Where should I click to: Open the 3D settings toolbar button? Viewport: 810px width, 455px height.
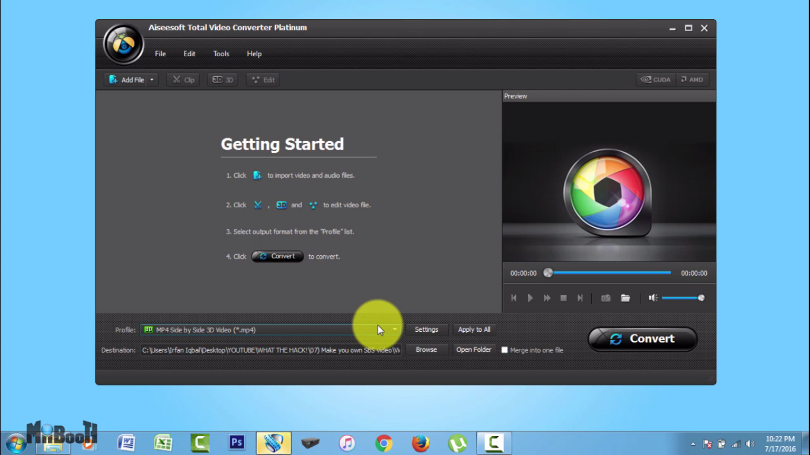click(x=223, y=80)
